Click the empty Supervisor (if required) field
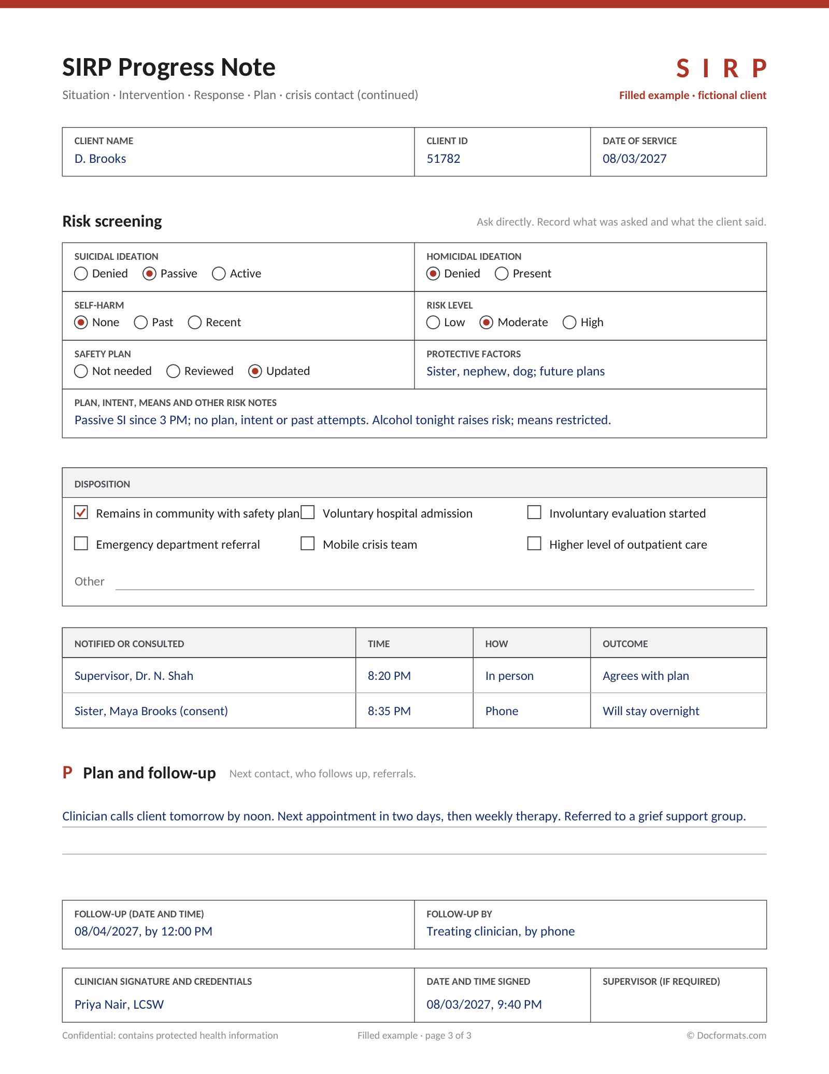 click(x=679, y=995)
